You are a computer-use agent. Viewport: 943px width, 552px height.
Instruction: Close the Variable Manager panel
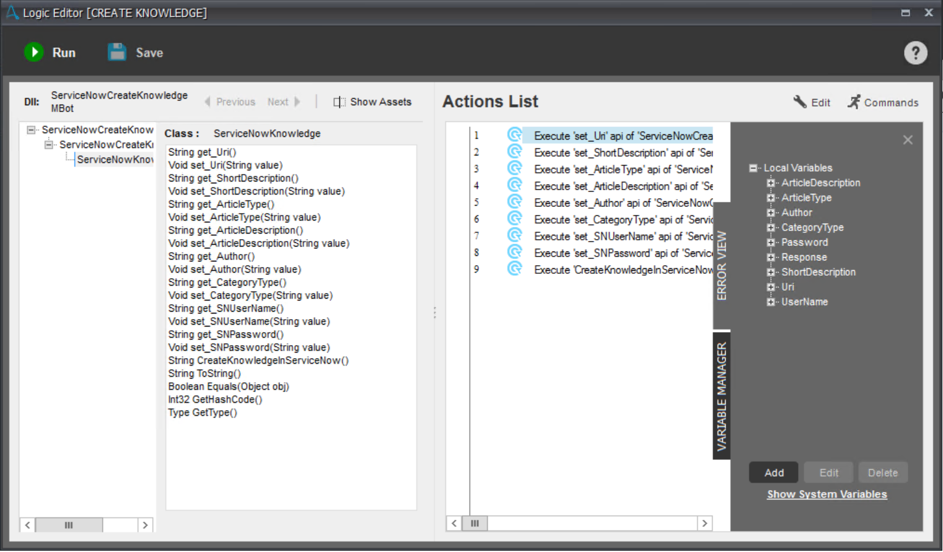pyautogui.click(x=907, y=140)
